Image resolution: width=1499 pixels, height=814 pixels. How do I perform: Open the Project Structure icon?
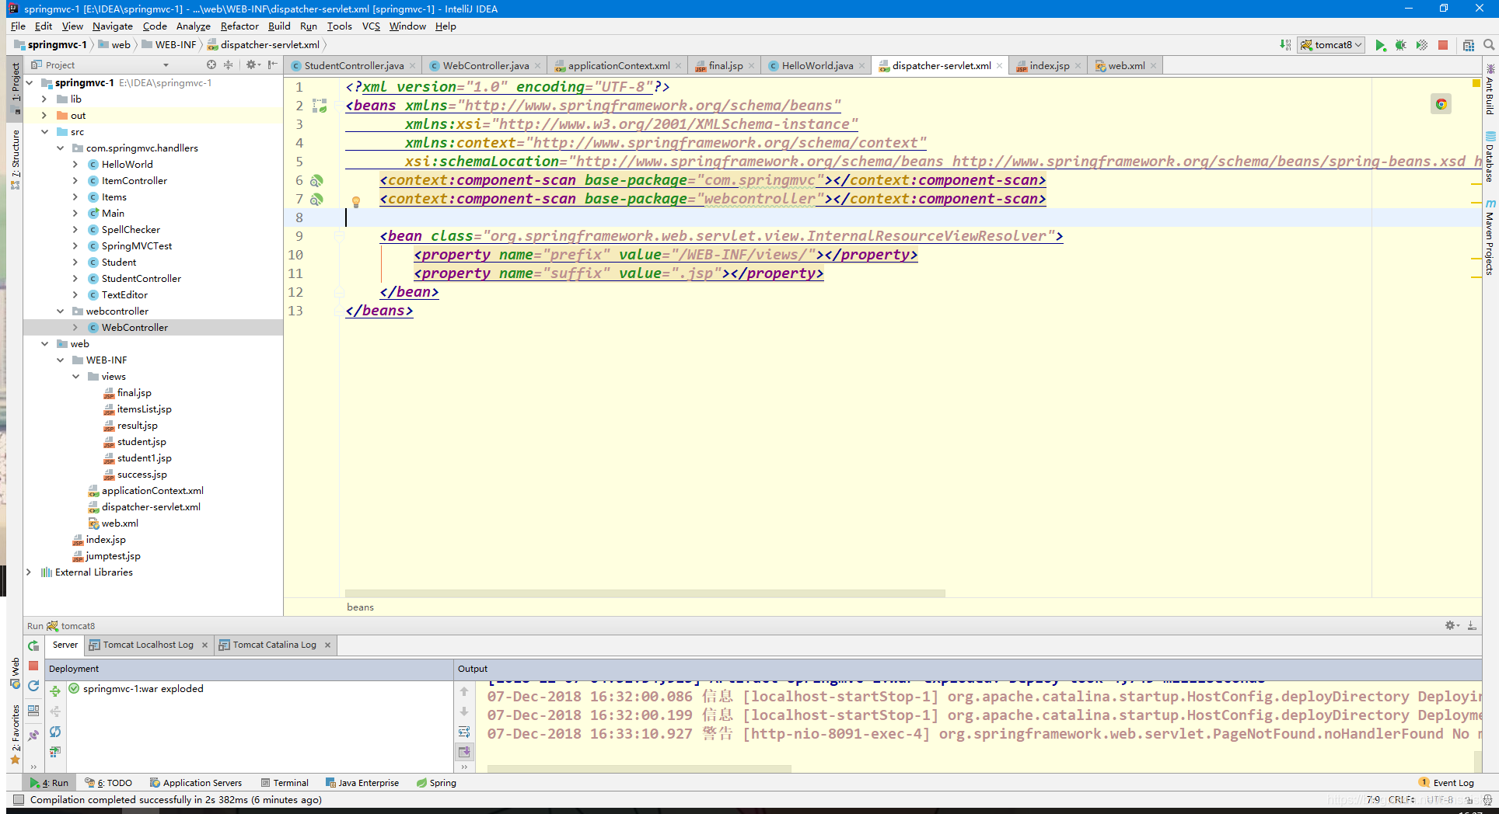pos(1469,45)
